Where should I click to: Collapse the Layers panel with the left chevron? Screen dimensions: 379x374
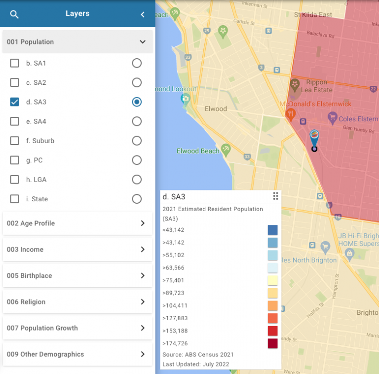143,14
